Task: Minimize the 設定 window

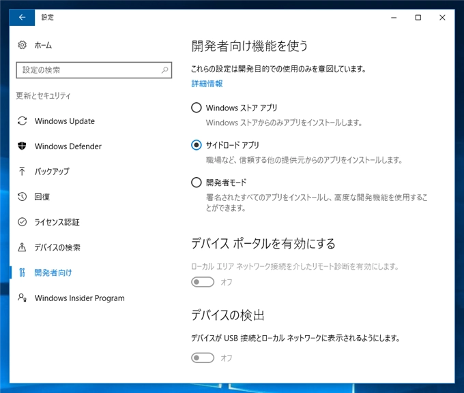Action: point(394,18)
